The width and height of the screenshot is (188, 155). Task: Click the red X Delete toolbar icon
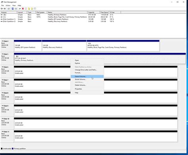(x=23, y=9)
